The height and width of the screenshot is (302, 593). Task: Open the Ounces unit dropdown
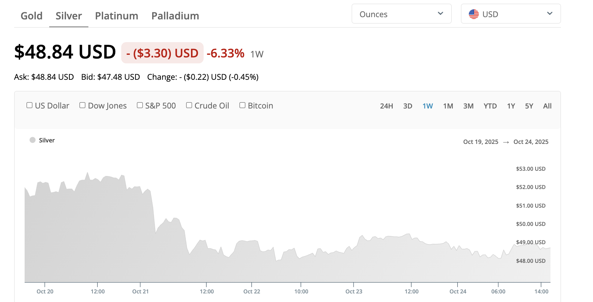tap(401, 14)
